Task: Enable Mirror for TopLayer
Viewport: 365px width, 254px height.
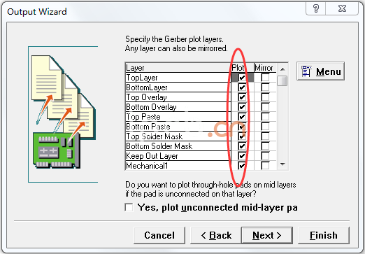Action: 265,78
